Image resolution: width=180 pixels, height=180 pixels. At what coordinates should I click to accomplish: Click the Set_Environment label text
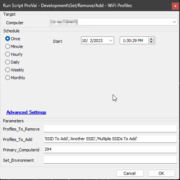pyautogui.click(x=18, y=160)
